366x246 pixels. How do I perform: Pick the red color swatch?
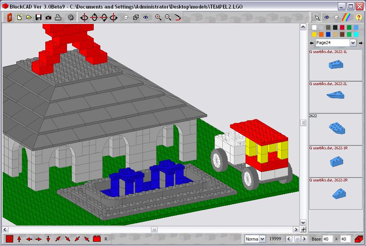[342, 27]
